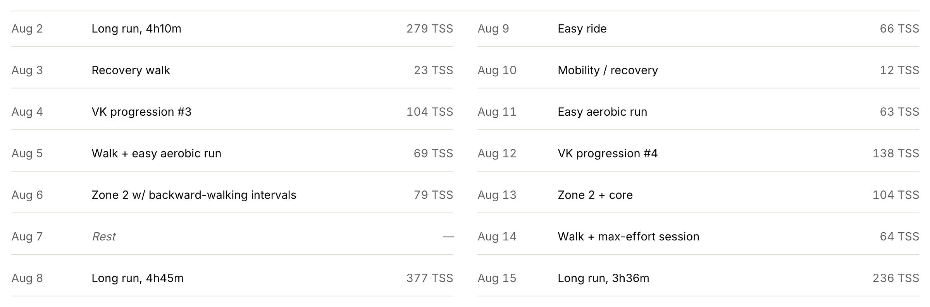Viewport: 930px width, 307px height.
Task: Open the Aug 2 long run entry
Action: [232, 29]
